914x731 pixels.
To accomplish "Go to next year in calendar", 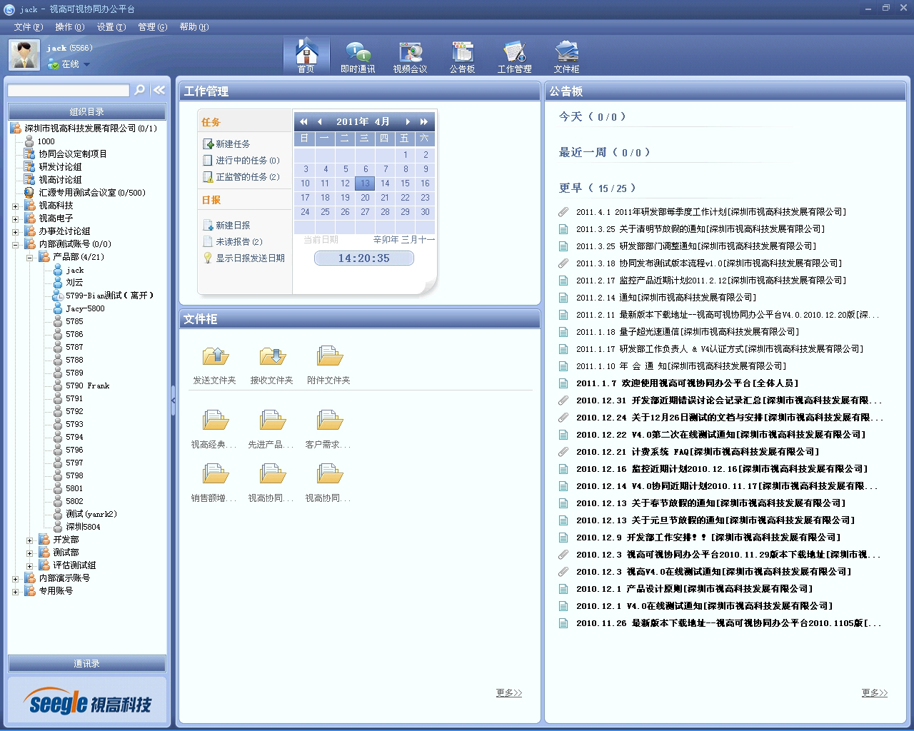I will 424,122.
